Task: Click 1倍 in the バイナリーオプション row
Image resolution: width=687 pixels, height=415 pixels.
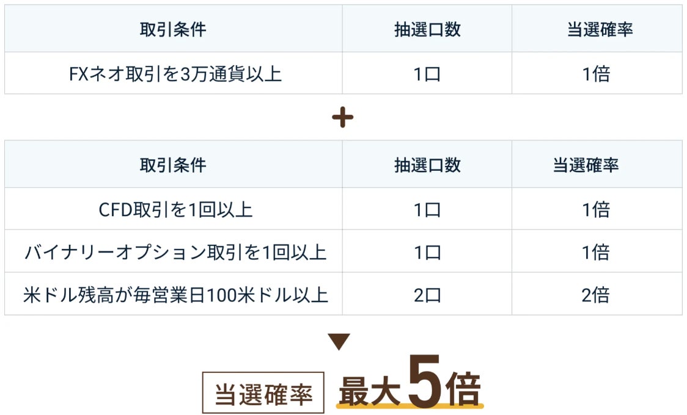Action: (596, 252)
